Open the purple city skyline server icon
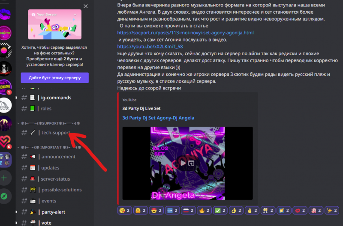Screen dimensions: 343x226 [5, 123]
